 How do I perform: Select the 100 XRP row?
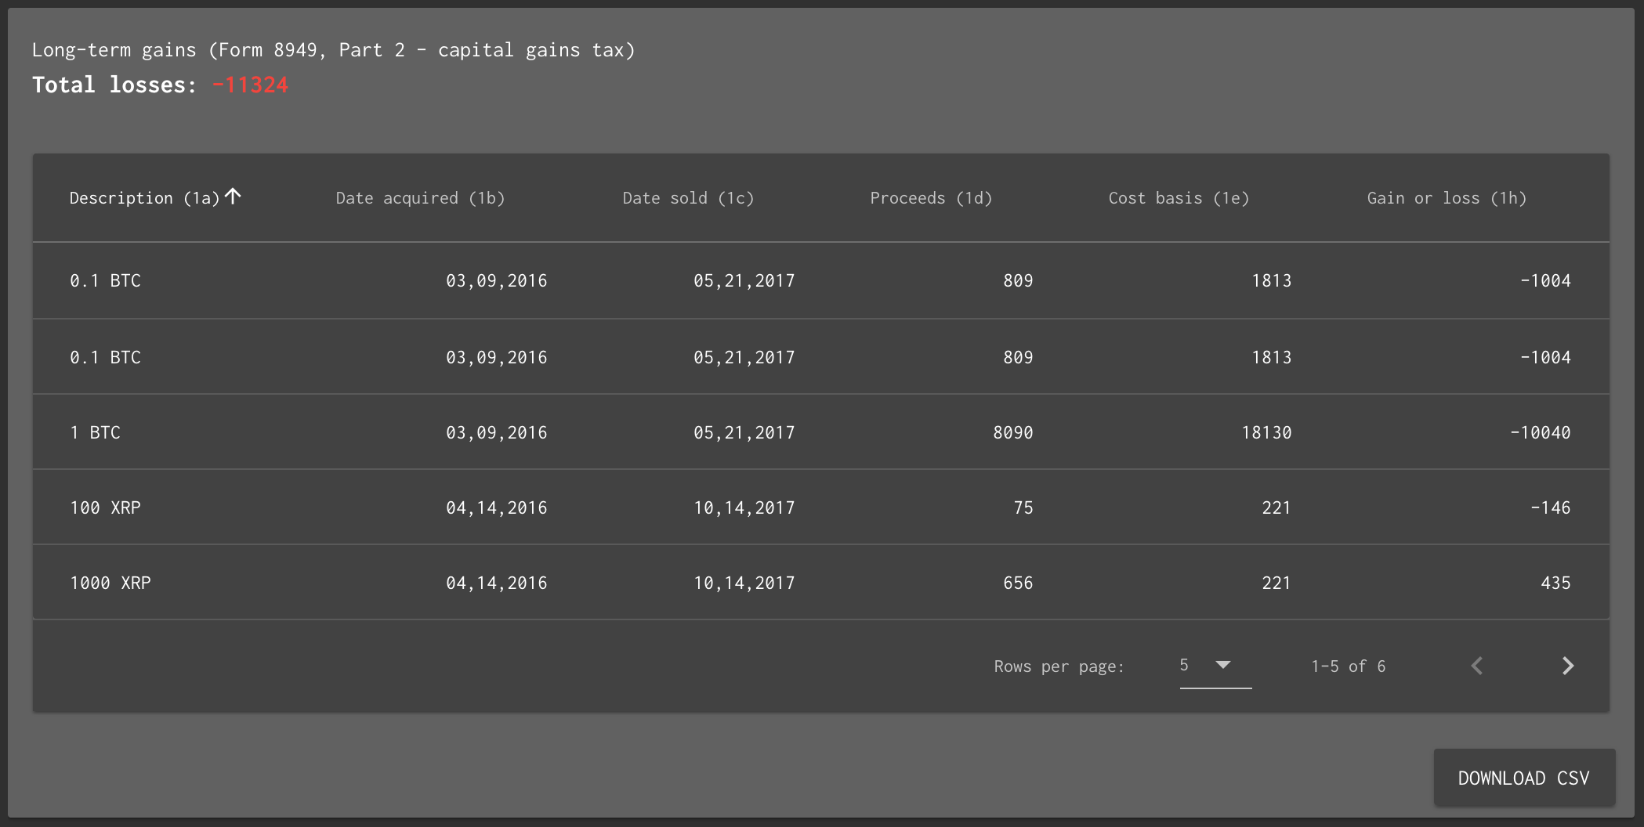click(x=820, y=507)
